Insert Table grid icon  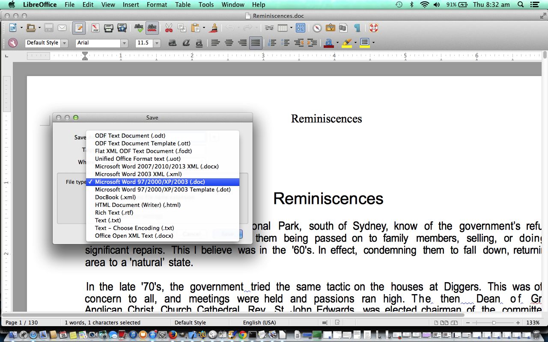[283, 28]
